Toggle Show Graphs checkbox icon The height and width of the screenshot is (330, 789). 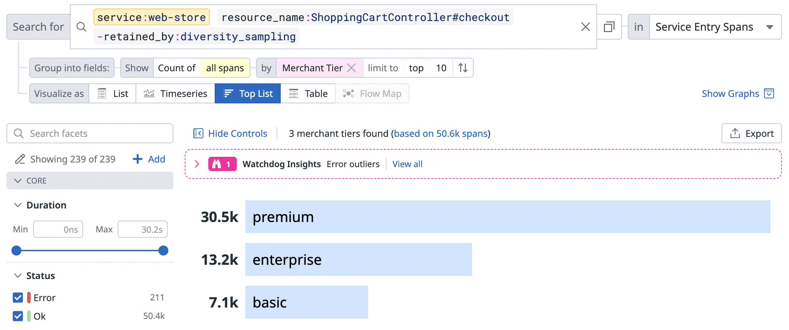coord(769,93)
